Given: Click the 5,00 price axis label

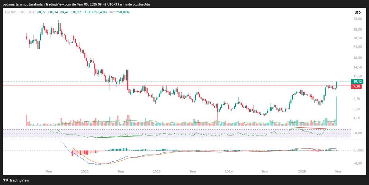Looking at the screenshot, I should pyautogui.click(x=357, y=109).
